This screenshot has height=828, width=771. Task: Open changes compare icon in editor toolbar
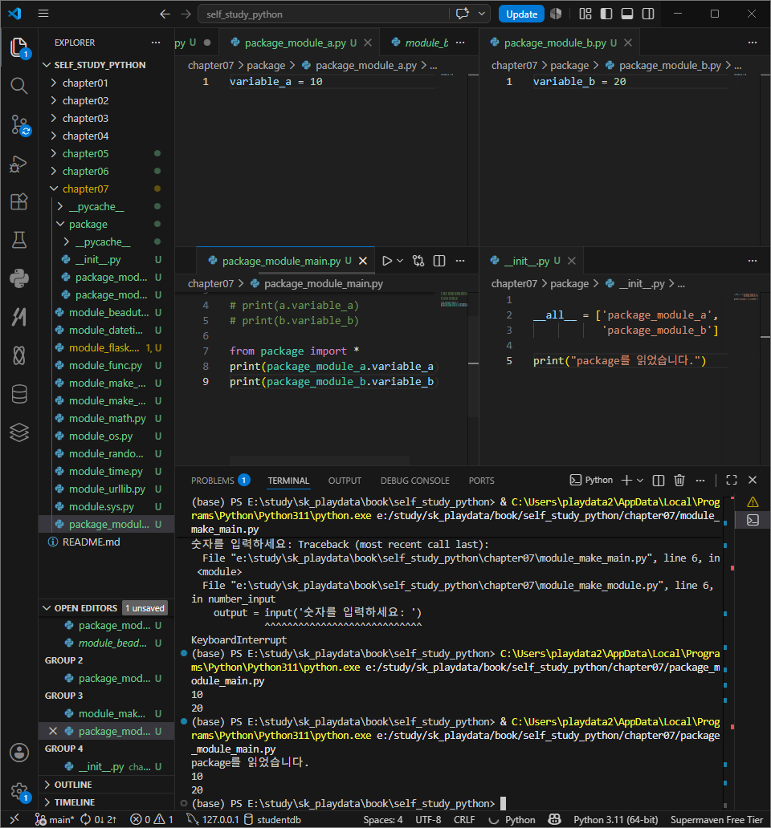418,261
